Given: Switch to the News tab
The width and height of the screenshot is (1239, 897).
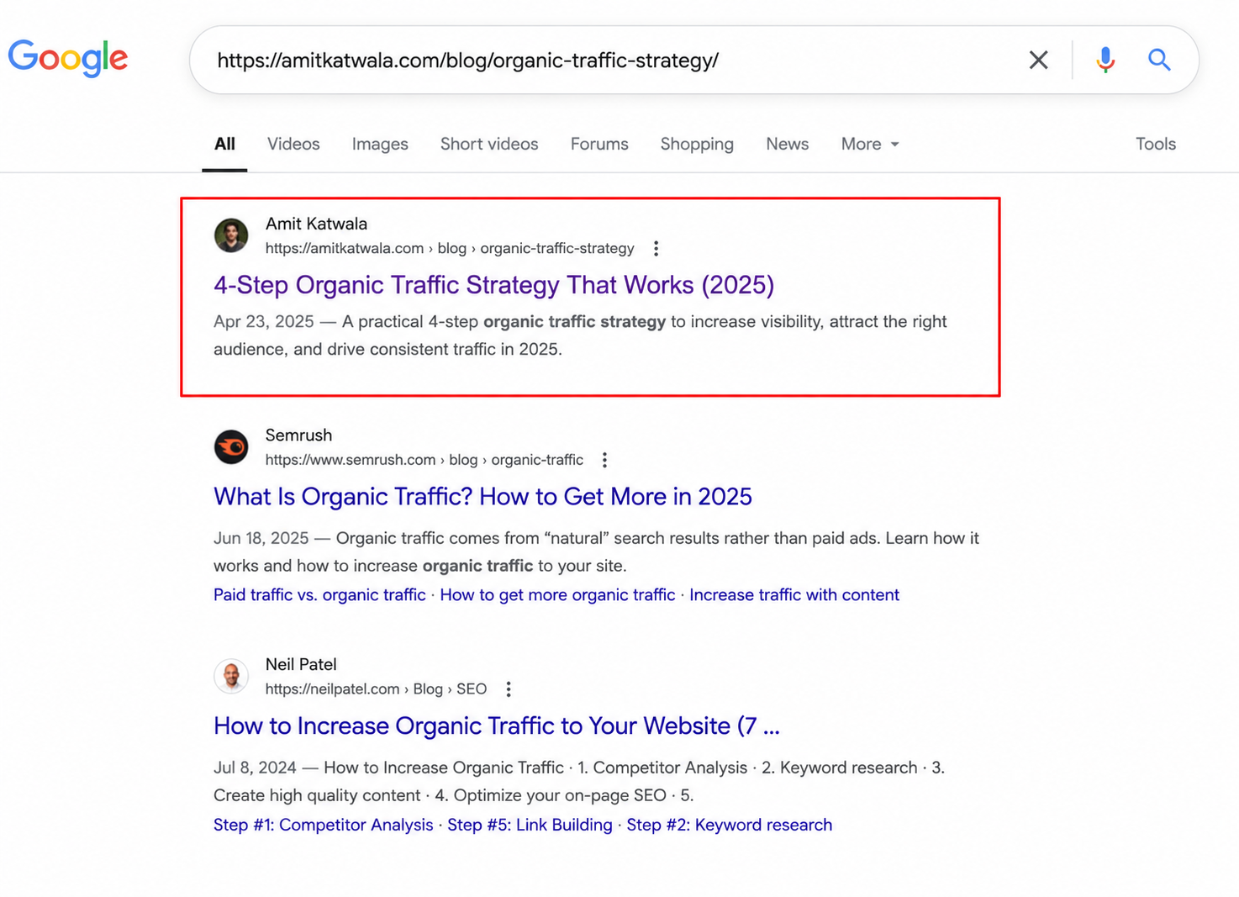Looking at the screenshot, I should (787, 144).
